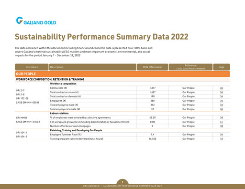The height and width of the screenshot is (189, 245).
Task: Click the page number 1 badge in footer
Action: (122, 182)
